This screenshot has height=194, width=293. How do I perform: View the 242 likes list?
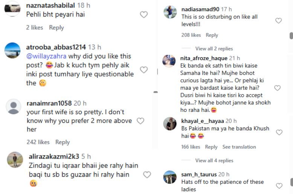pos(38,142)
